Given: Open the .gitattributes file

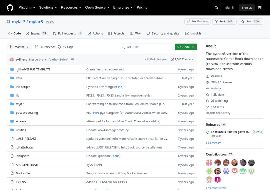Looking at the screenshot, I should (x=25, y=147).
